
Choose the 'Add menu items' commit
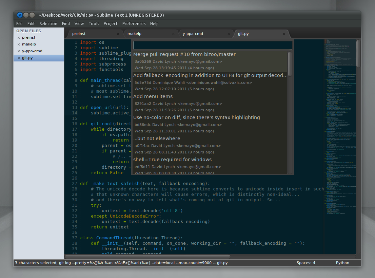(210, 104)
